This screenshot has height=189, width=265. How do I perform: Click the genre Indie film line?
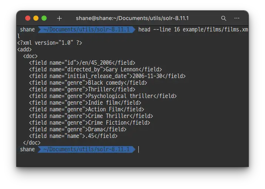pyautogui.click(x=85, y=103)
